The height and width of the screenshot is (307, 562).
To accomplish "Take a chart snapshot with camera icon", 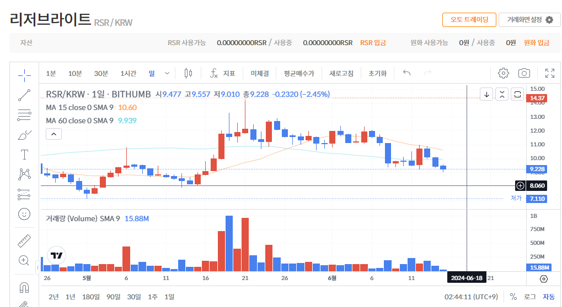I will [524, 73].
